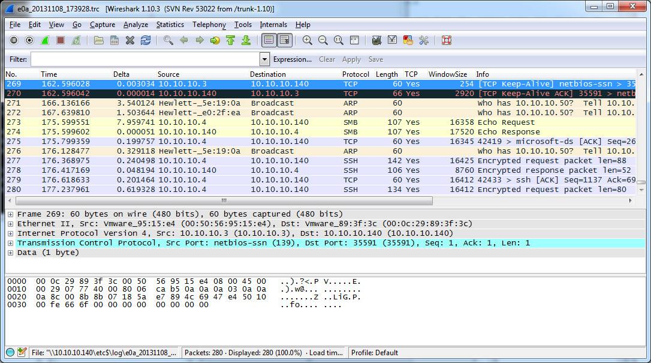Screen dimensions: 651x363
Task: Open the Telephony menu
Action: tap(209, 25)
